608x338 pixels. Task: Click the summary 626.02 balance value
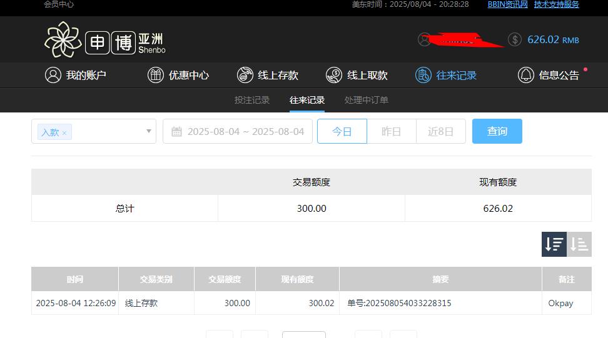[x=498, y=208]
